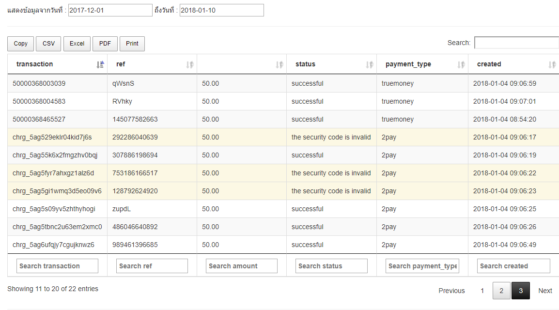Sort by the transaction column icon
The image size is (559, 310).
(x=100, y=64)
